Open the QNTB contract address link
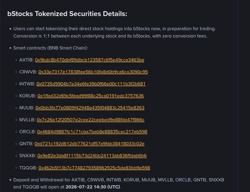 click(89, 144)
